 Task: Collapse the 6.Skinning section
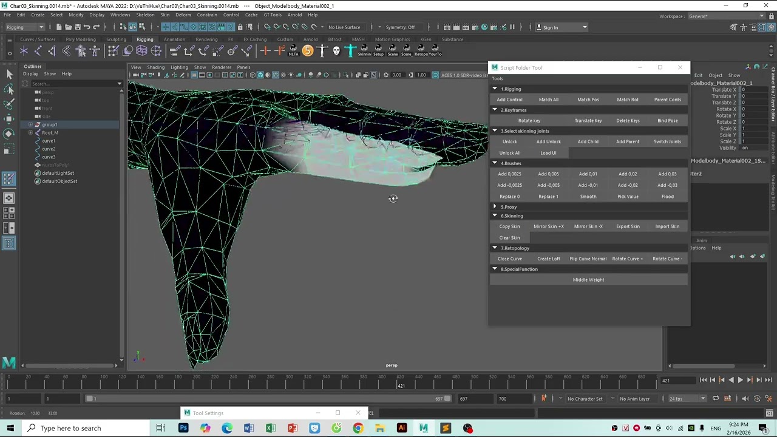point(495,216)
